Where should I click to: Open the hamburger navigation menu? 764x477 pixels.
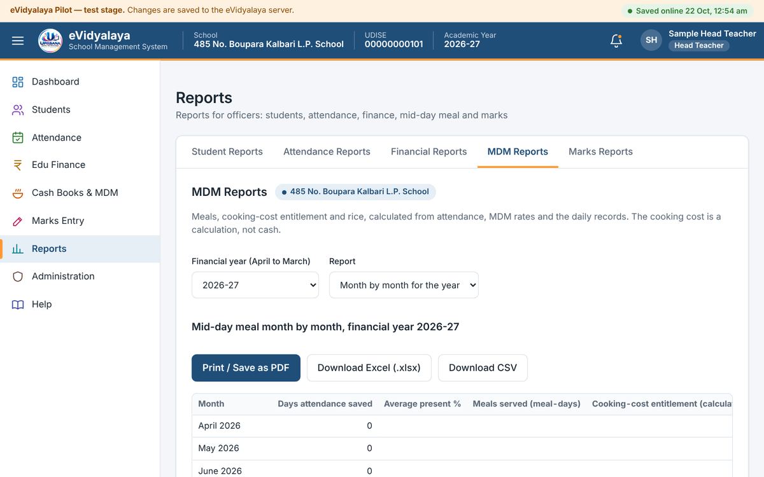tap(18, 41)
